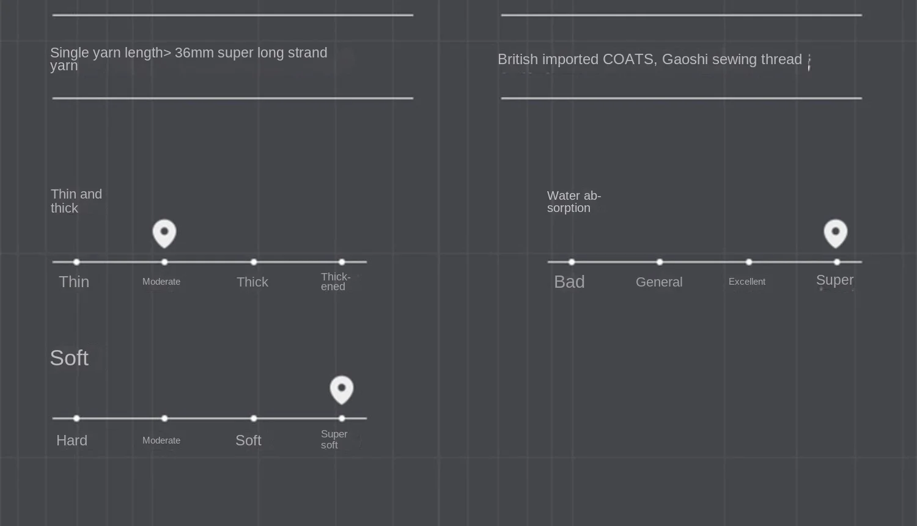This screenshot has height=526, width=917.
Task: Click the large 'Soft' heading
Action: (x=69, y=358)
